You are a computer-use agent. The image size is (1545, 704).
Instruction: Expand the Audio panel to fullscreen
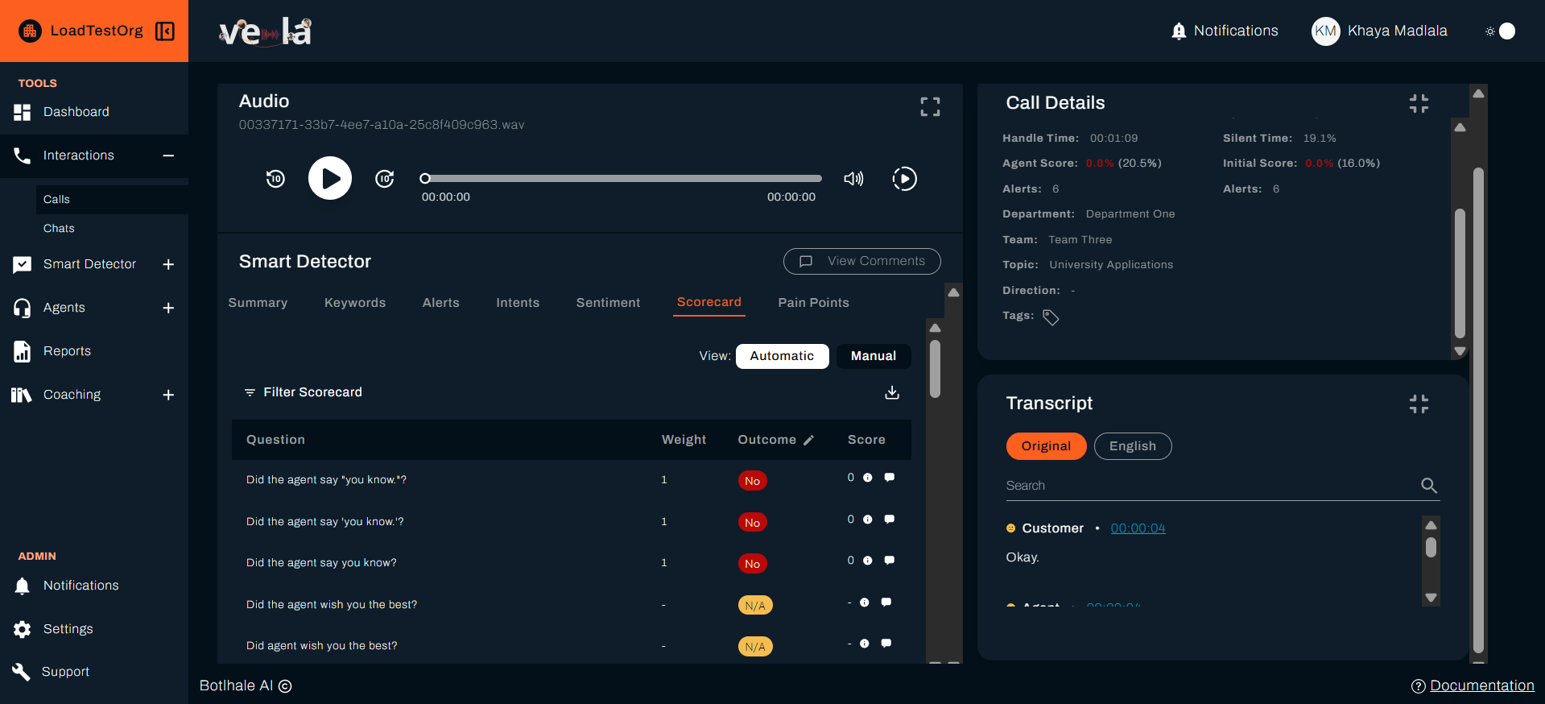(930, 107)
